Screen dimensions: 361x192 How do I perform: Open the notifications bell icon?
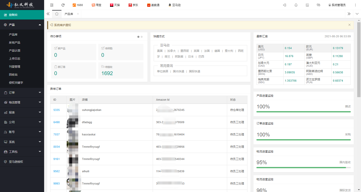[x=296, y=5]
